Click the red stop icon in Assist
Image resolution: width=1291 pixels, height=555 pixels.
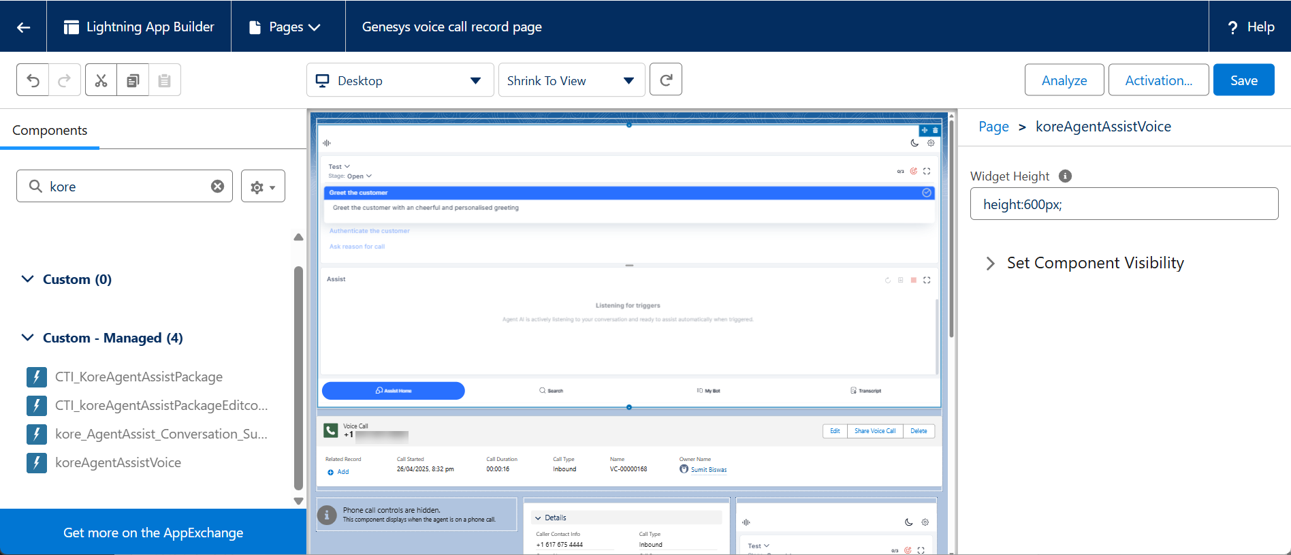tap(914, 280)
